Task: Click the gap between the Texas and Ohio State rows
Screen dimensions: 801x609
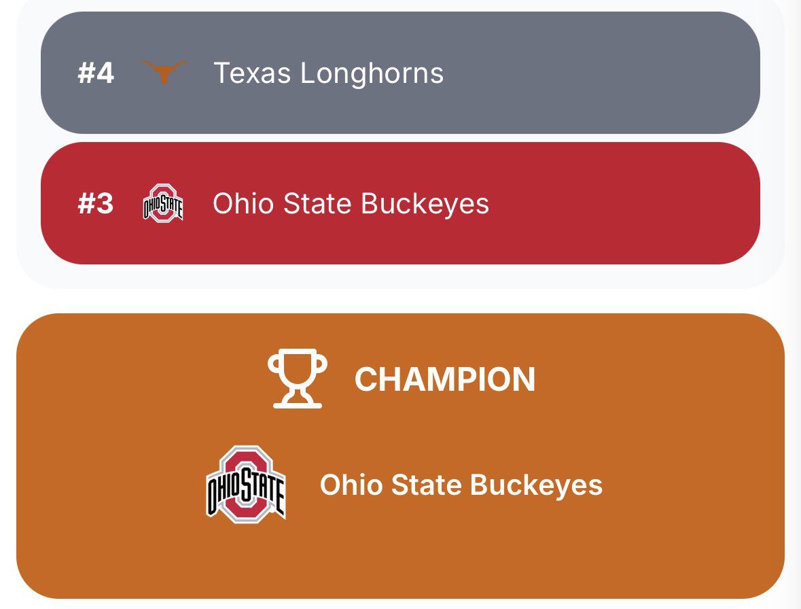Action: click(x=401, y=138)
